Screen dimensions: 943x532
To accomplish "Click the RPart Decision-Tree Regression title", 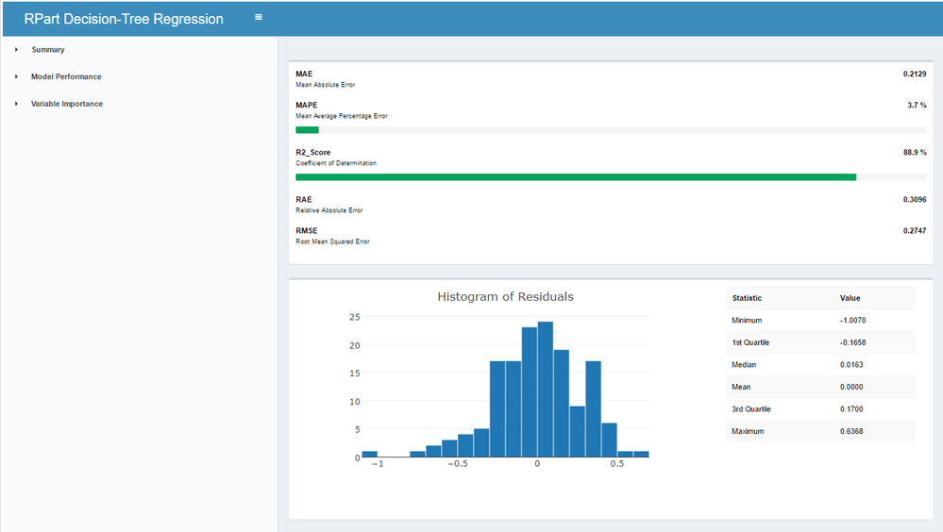I will click(124, 19).
